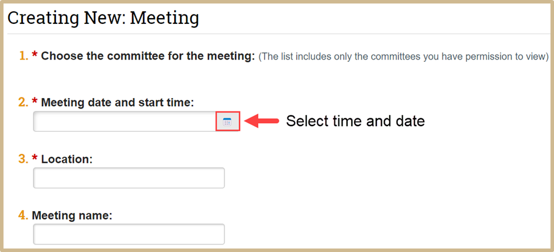
Task: Focus the Meeting date and start time field
Action: tap(124, 121)
